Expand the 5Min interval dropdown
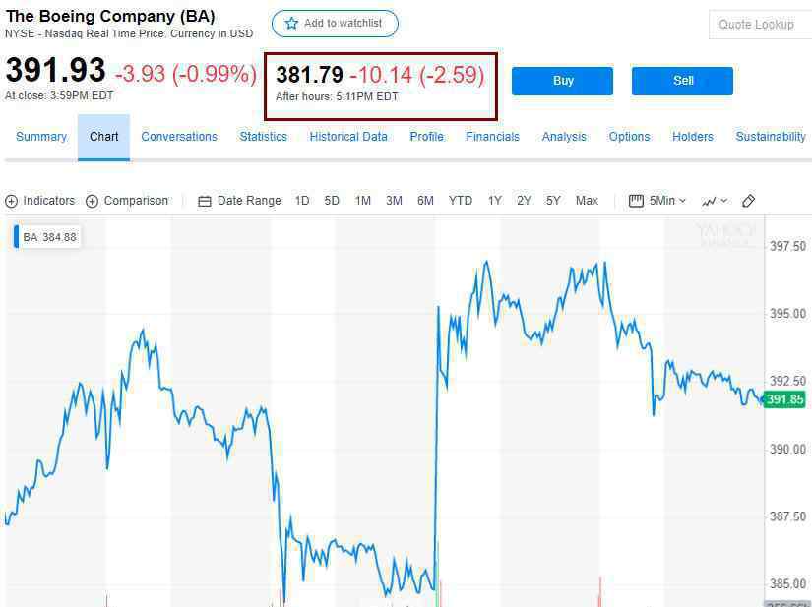812x607 pixels. pyautogui.click(x=658, y=201)
